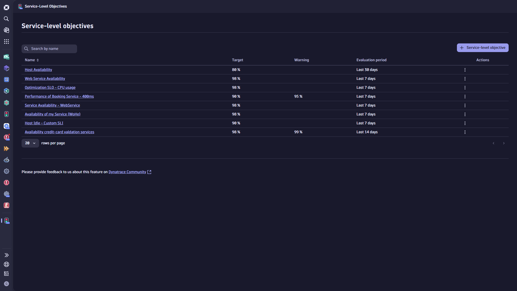Open the red octagon Problems app
The height and width of the screenshot is (291, 517).
[6, 183]
